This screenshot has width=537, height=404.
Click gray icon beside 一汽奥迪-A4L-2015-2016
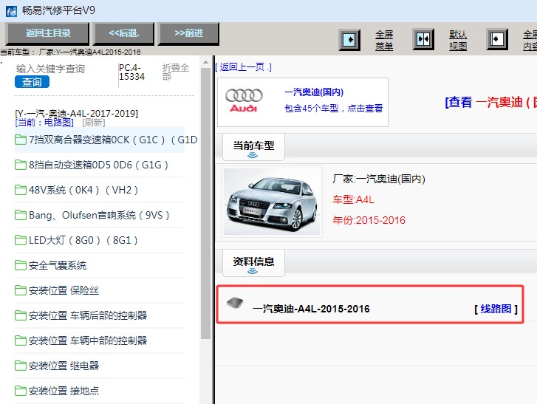coord(235,302)
